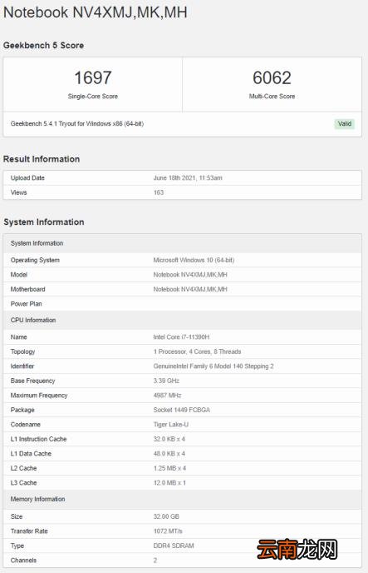Image resolution: width=368 pixels, height=573 pixels.
Task: Click the watermark logo at bottom right
Action: click(x=297, y=549)
